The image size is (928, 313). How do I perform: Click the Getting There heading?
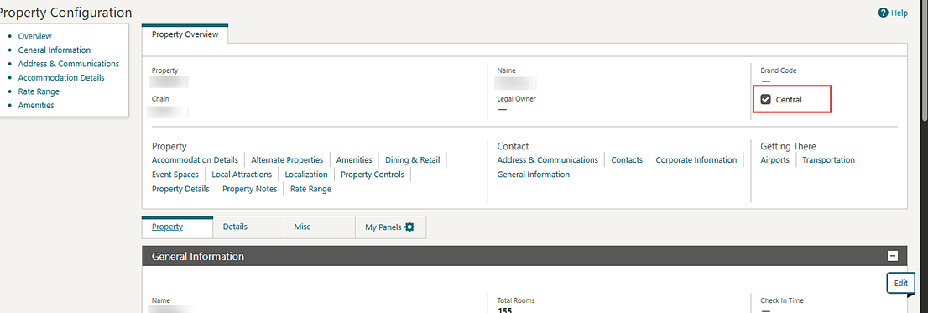[x=789, y=146]
